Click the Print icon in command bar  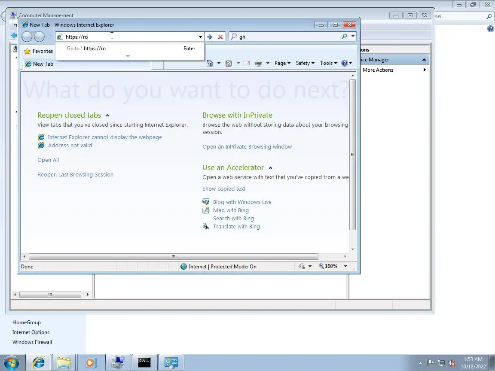click(259, 63)
